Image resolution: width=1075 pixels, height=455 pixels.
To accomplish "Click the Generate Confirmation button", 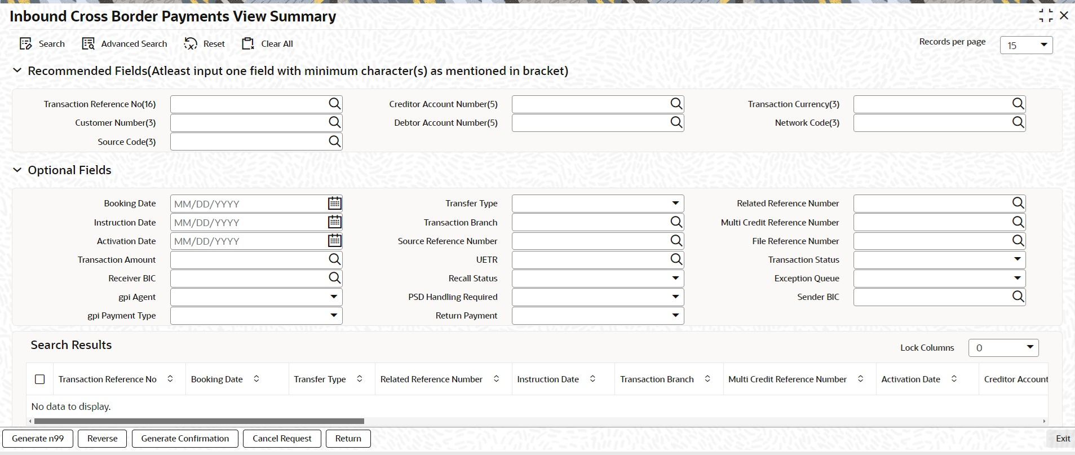I will point(185,439).
